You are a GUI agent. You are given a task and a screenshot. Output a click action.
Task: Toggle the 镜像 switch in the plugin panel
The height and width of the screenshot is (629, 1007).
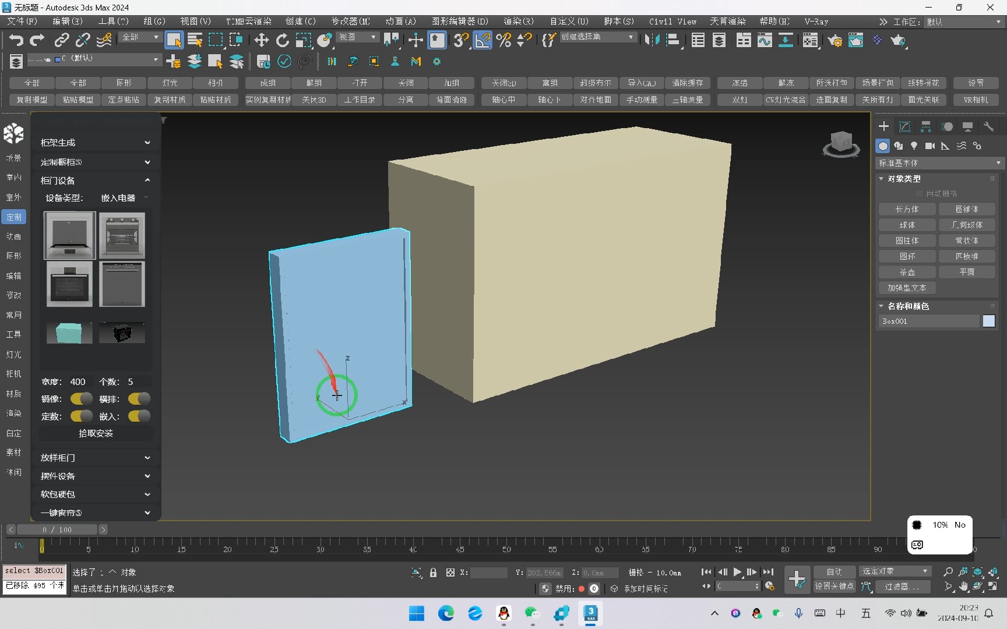(81, 399)
